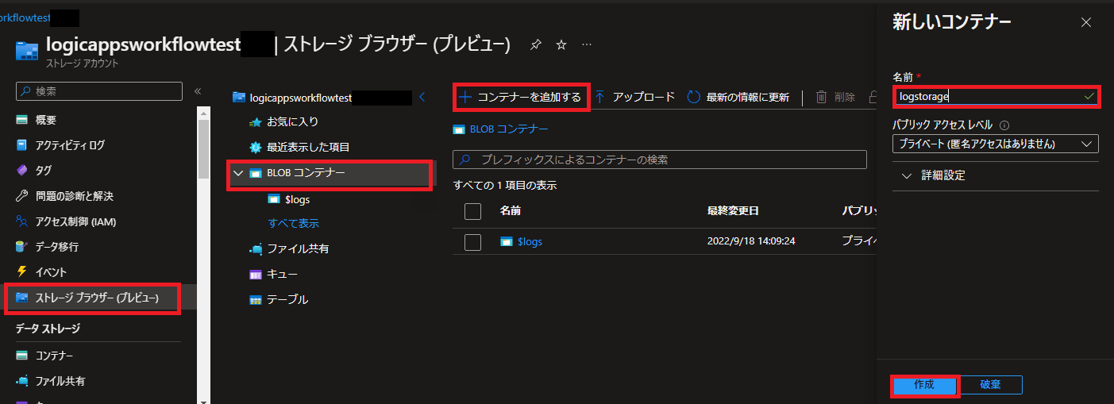Viewport: 1114px width, 404px height.
Task: Click the 名前 input with logstorage
Action: pyautogui.click(x=996, y=97)
